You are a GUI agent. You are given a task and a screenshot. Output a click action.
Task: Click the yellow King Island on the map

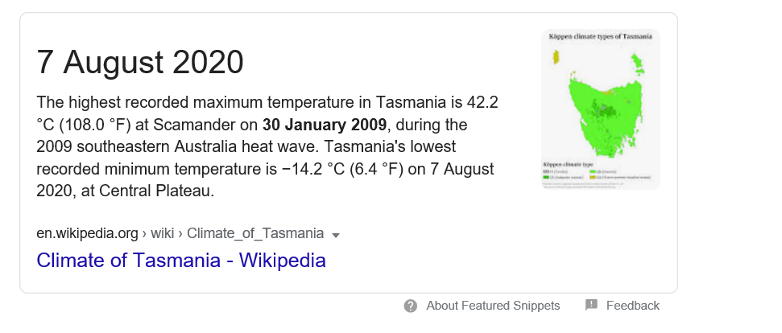tap(556, 57)
